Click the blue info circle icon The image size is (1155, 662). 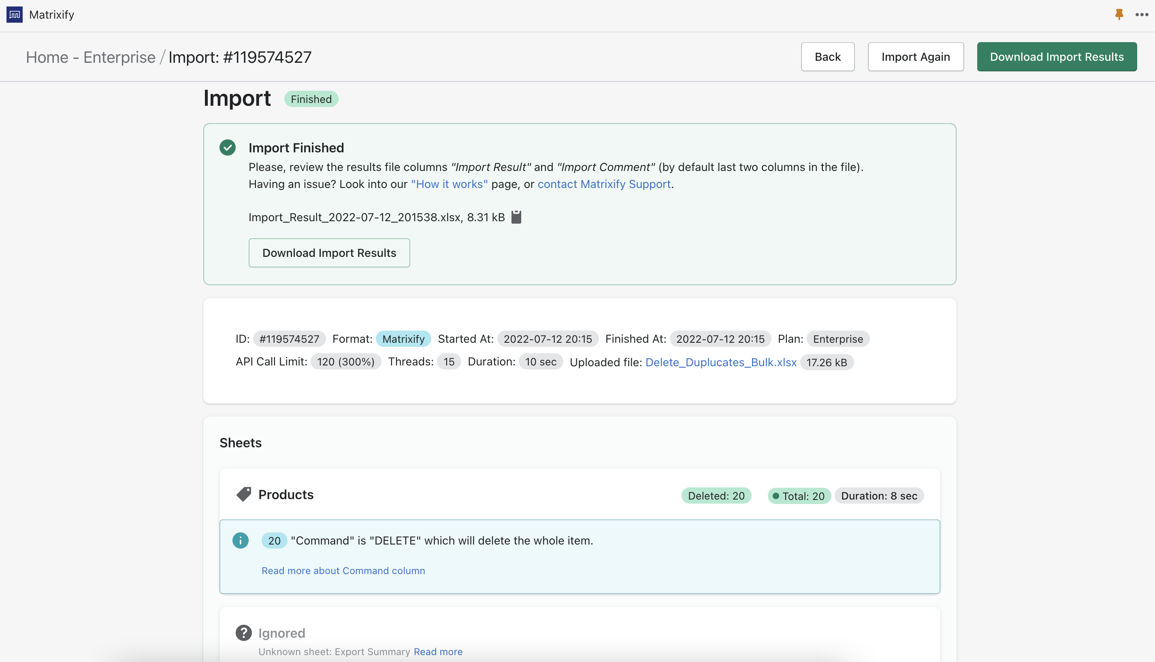(x=241, y=540)
